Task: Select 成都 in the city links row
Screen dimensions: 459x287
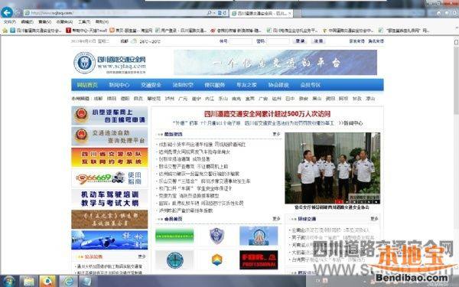Action: click(98, 99)
